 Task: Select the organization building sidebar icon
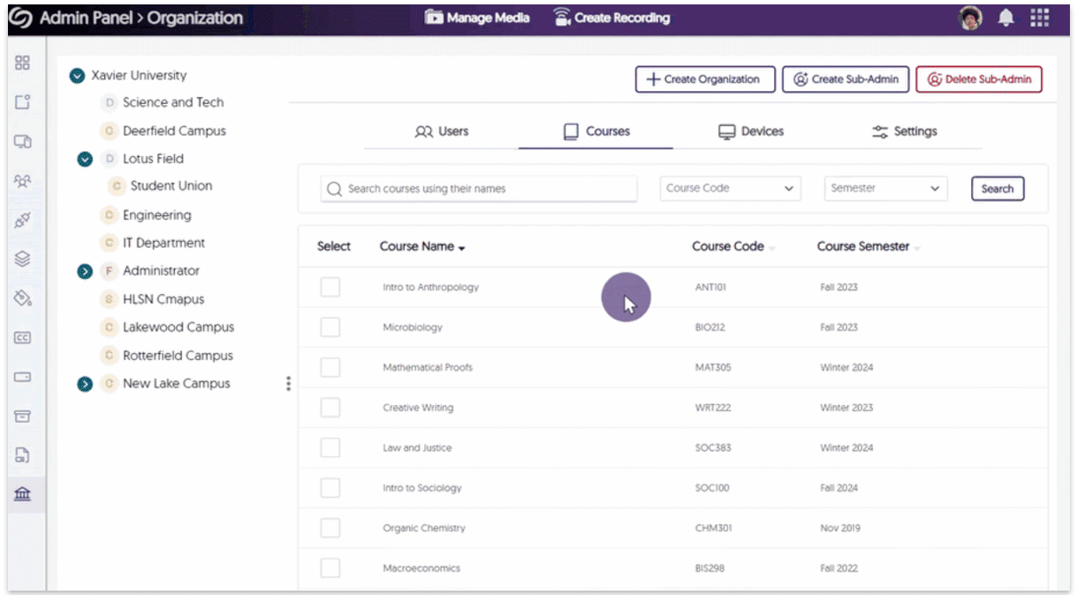tap(23, 494)
